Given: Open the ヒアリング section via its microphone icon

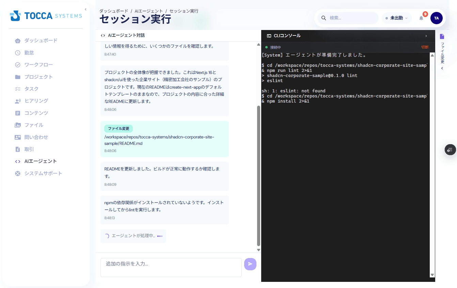Looking at the screenshot, I should pyautogui.click(x=18, y=101).
